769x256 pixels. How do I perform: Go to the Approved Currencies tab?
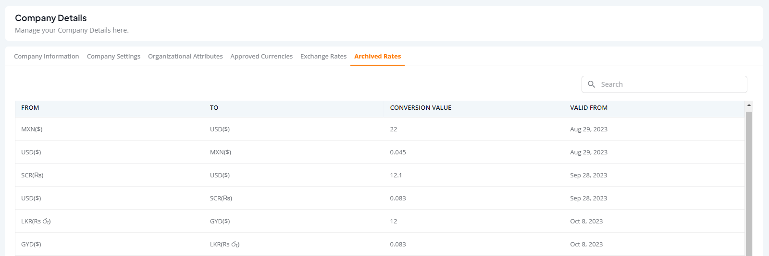click(261, 56)
